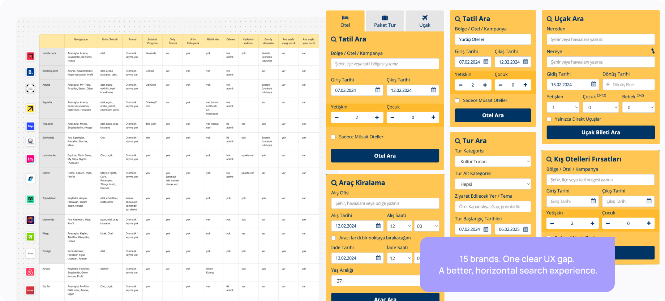Click the Zenhotels logo icon
The width and height of the screenshot is (665, 301).
[31, 141]
